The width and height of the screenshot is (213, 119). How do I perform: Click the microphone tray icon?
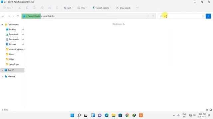(178, 115)
